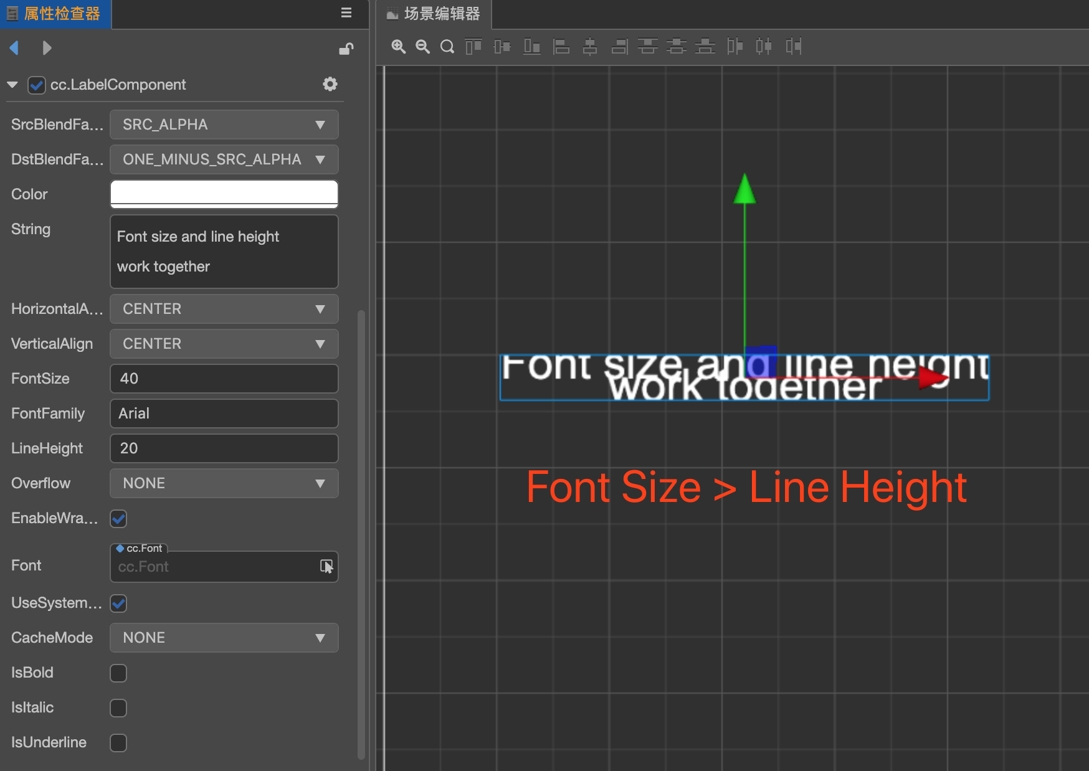Open the SrcBlendFactor SRC_ALPHA dropdown
The width and height of the screenshot is (1089, 771).
tap(224, 125)
